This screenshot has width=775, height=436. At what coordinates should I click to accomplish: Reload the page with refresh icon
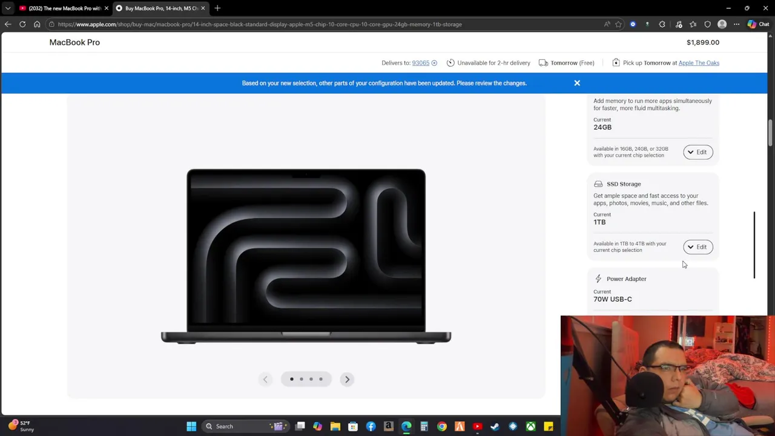coord(22,24)
